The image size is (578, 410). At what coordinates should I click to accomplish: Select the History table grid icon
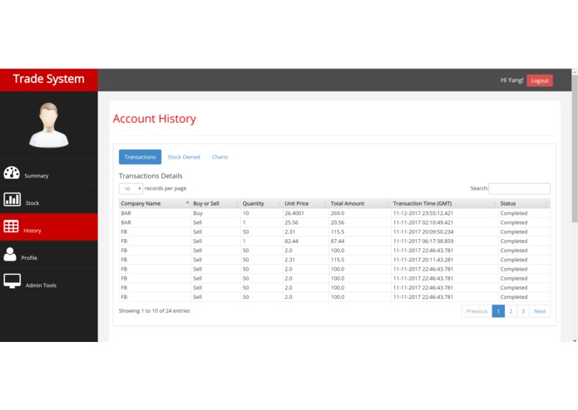coord(11,226)
